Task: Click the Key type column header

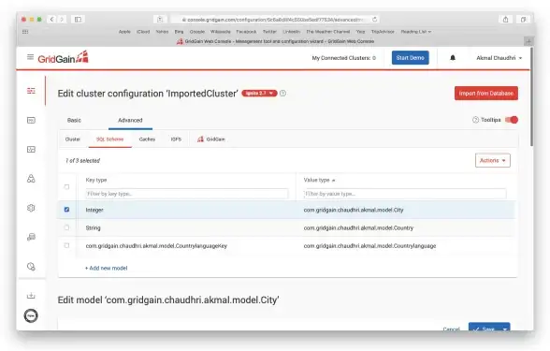Action: 96,180
